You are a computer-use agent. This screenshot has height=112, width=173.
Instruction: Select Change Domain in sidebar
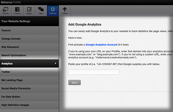coord(29,39)
